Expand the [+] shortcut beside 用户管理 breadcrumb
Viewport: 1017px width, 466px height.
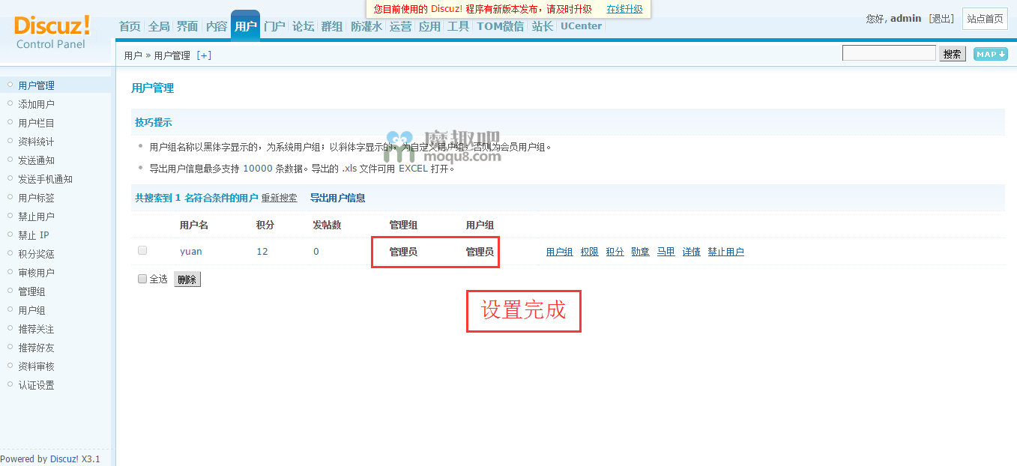[x=204, y=55]
